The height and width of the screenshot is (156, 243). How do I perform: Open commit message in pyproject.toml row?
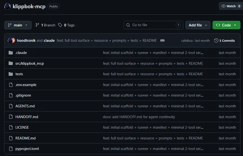click(153, 149)
